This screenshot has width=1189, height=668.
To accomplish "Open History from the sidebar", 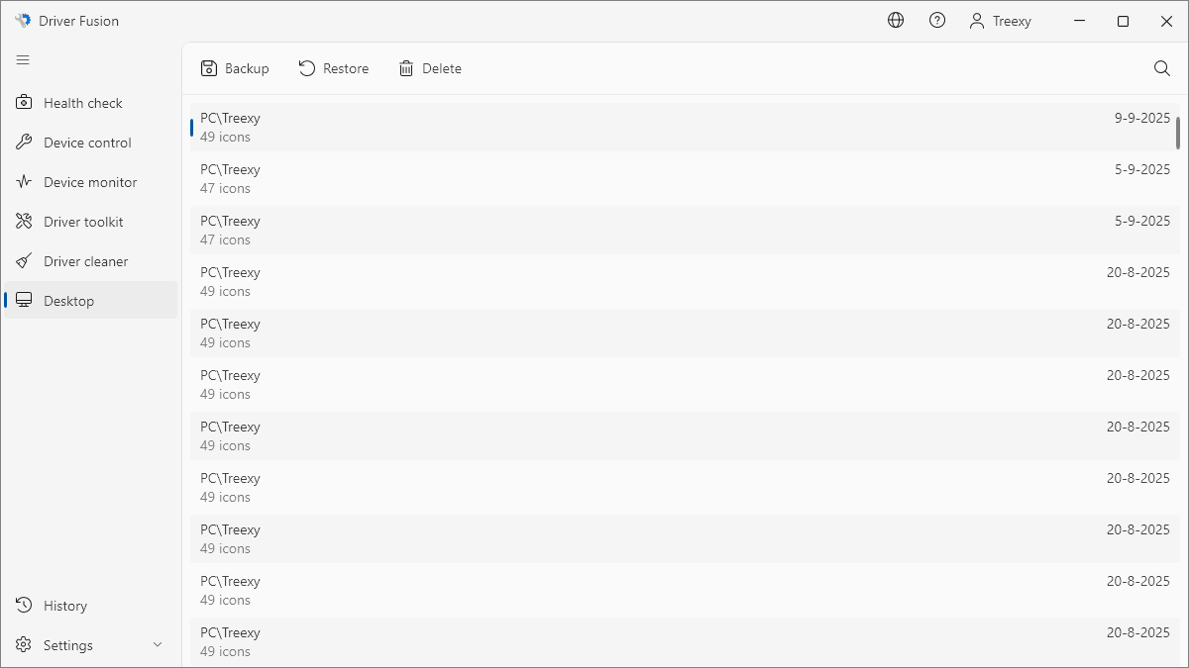I will click(65, 606).
